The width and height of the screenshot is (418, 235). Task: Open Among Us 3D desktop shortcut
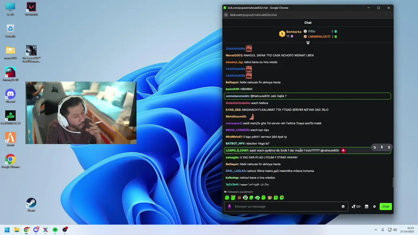tap(10, 74)
